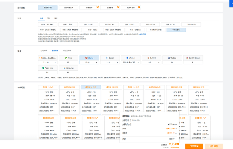233x149 pixels.
Task: Open the CentOS 8.2 version dropdown
Action: (x=151, y=62)
